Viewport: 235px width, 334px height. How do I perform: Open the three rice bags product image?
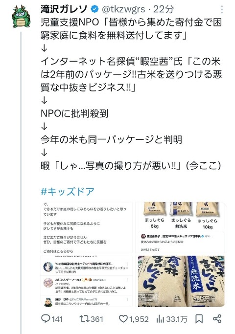(181, 227)
